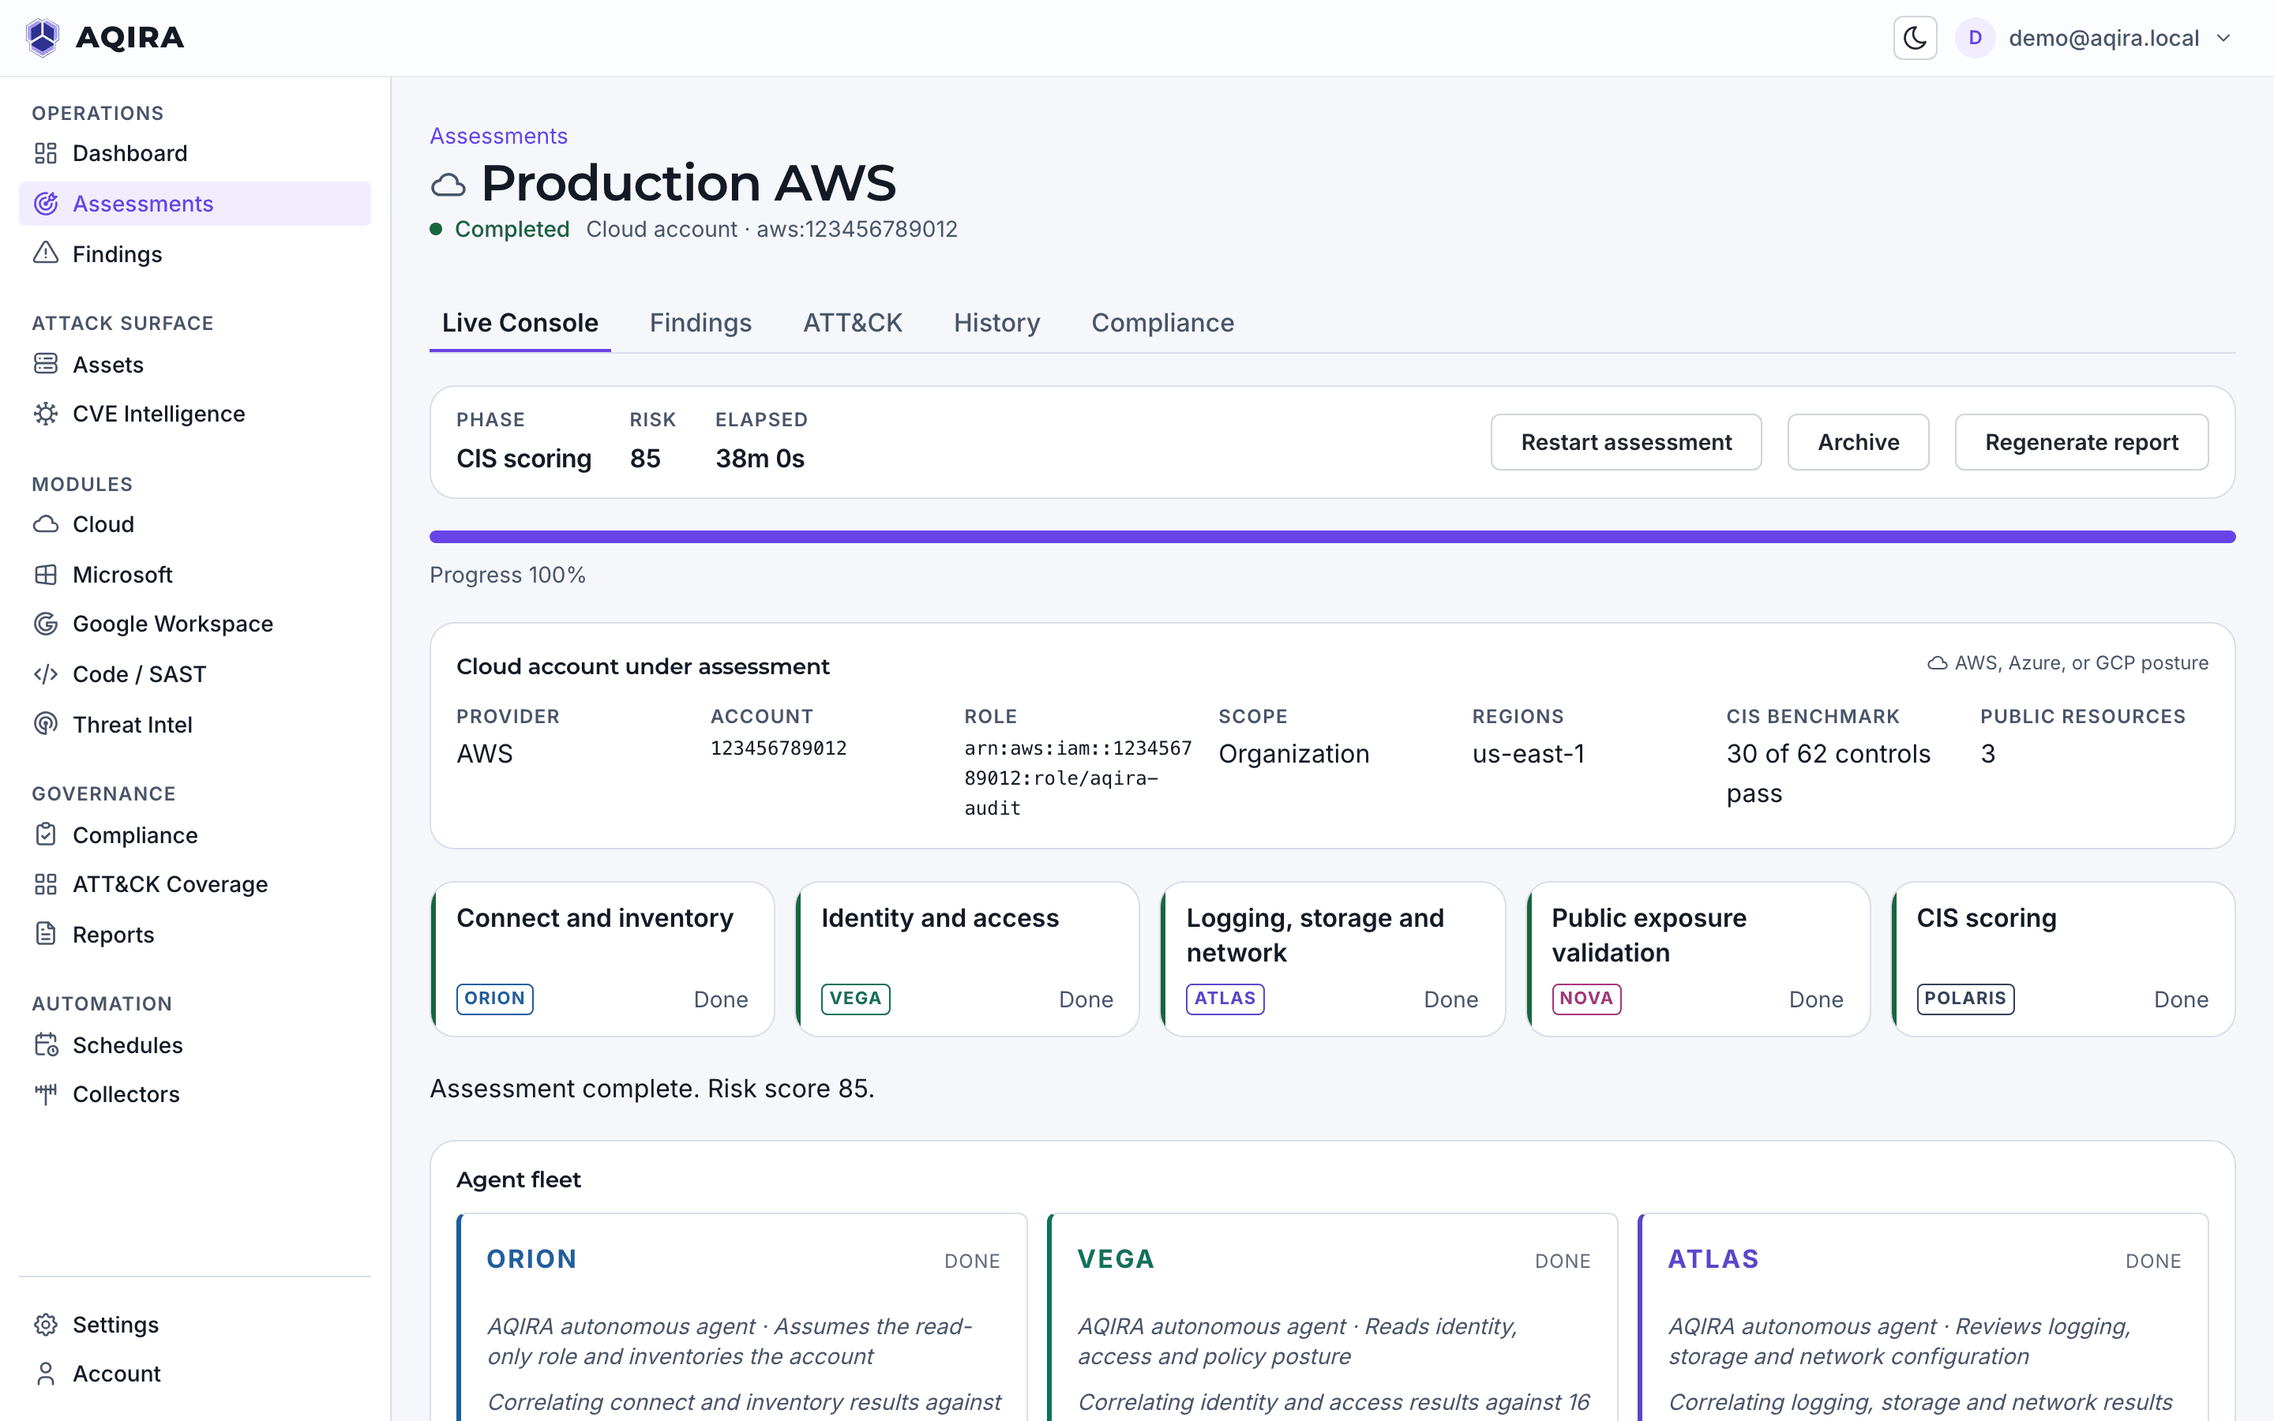Screen dimensions: 2274x1421
Task: Click the Code / SAST brackets icon
Action: pyautogui.click(x=46, y=674)
